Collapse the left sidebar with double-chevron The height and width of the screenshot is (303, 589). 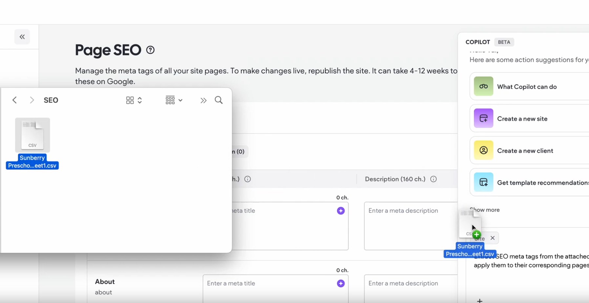coord(22,37)
